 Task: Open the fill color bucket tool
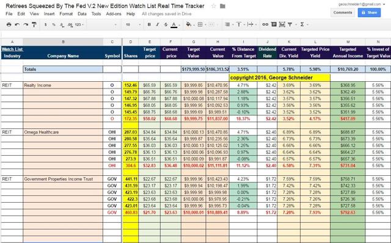pyautogui.click(x=189, y=24)
